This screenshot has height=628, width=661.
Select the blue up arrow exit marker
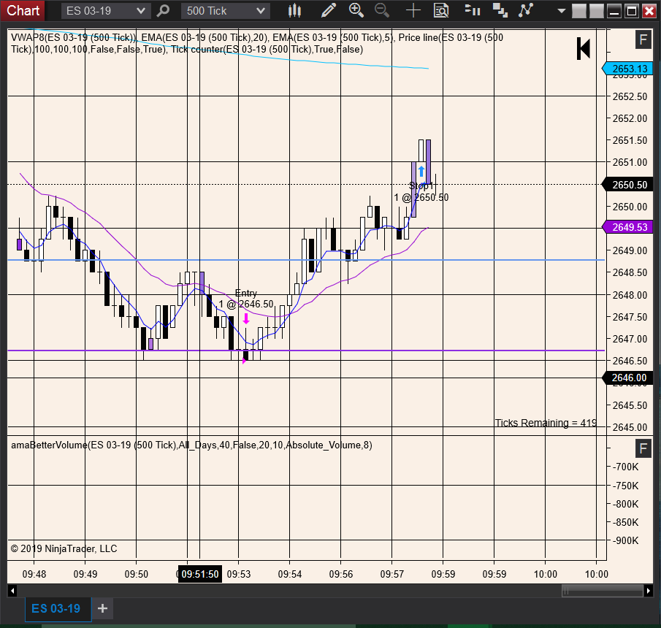point(421,171)
